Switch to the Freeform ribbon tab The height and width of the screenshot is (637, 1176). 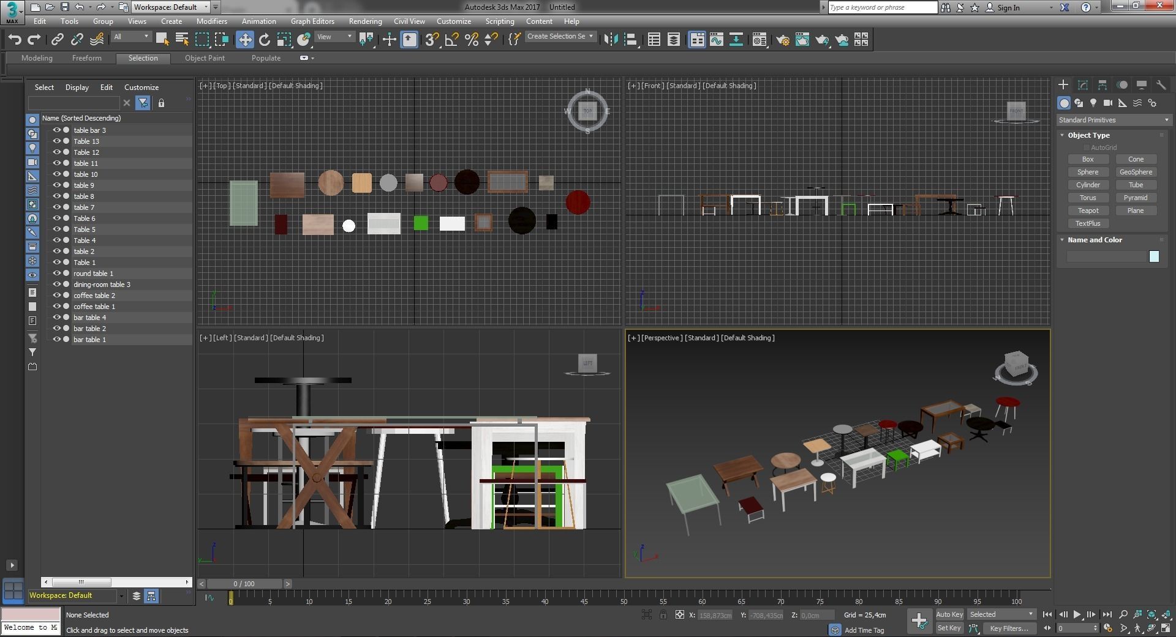[87, 58]
